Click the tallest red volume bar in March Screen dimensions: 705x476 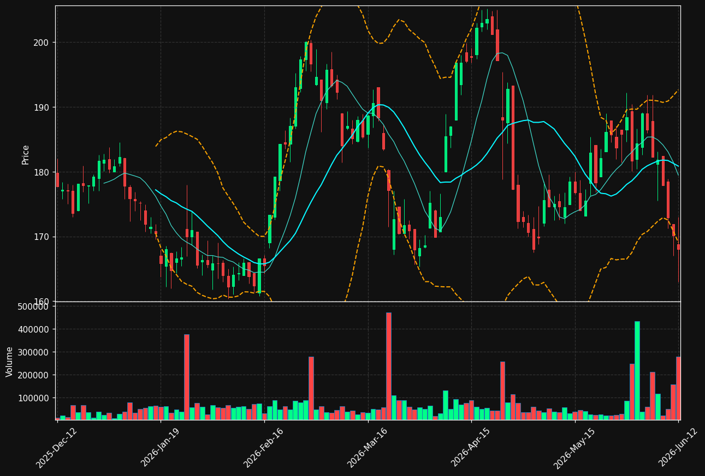click(x=389, y=366)
